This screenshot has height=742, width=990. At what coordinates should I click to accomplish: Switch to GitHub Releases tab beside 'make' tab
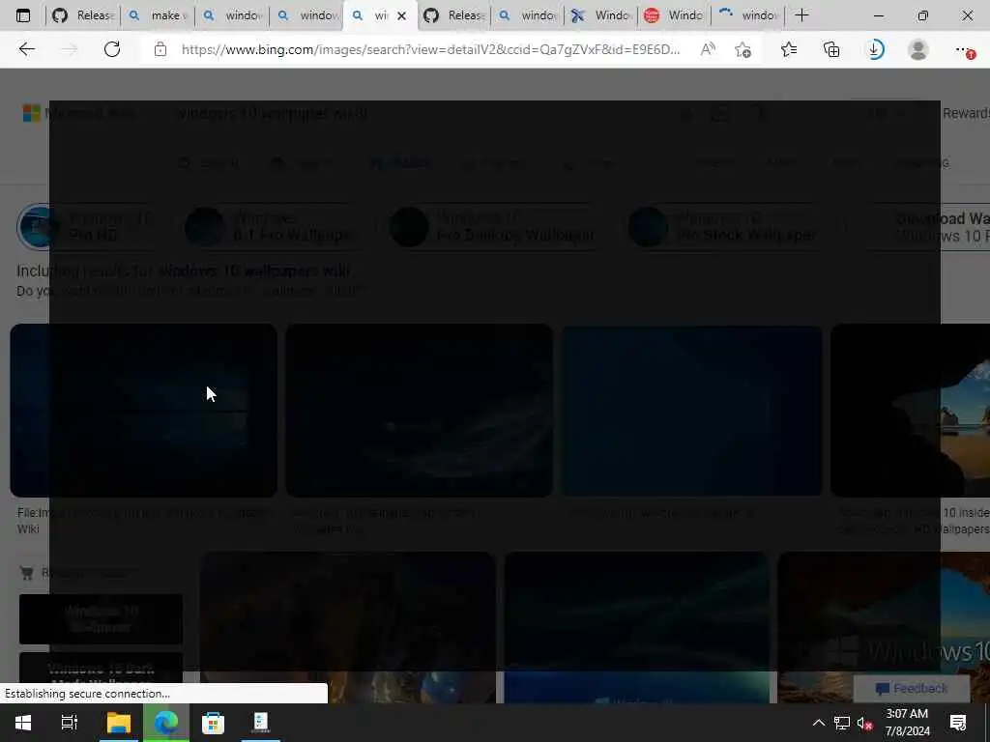pyautogui.click(x=83, y=15)
